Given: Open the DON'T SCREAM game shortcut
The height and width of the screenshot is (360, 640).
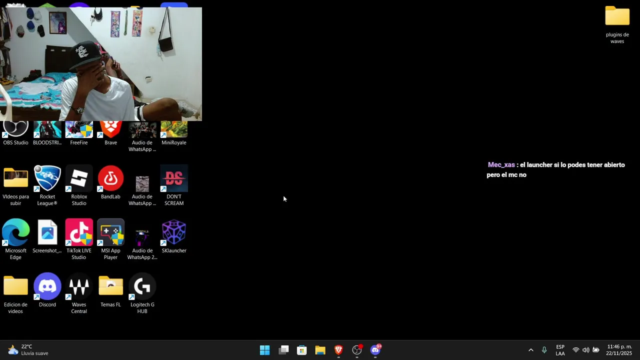Looking at the screenshot, I should tap(174, 186).
